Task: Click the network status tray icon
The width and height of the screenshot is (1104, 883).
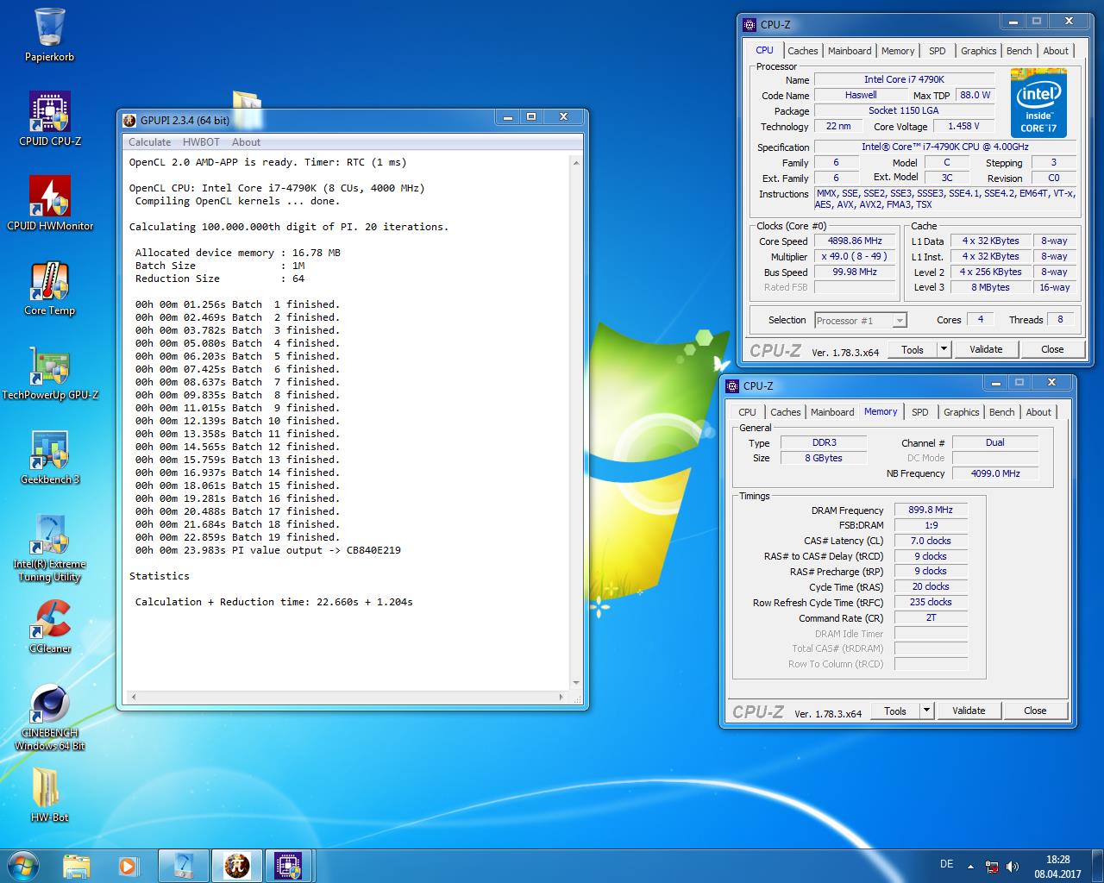Action: (x=992, y=867)
